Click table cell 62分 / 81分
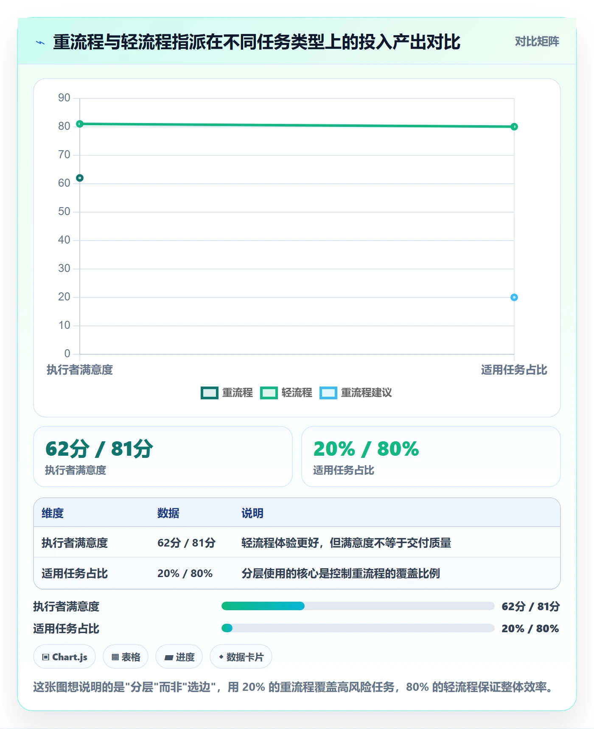 coord(187,543)
